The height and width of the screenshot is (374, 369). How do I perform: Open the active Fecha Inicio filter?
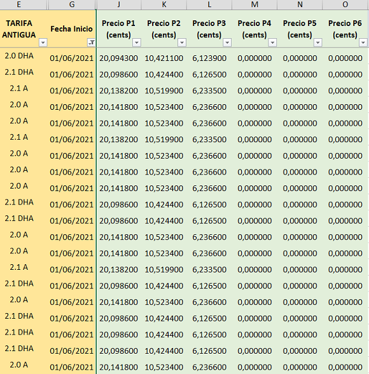tap(91, 43)
